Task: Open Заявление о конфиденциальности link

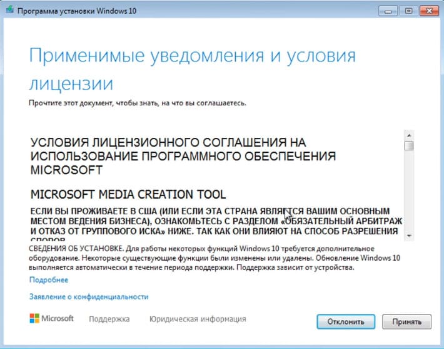Action: (89, 296)
